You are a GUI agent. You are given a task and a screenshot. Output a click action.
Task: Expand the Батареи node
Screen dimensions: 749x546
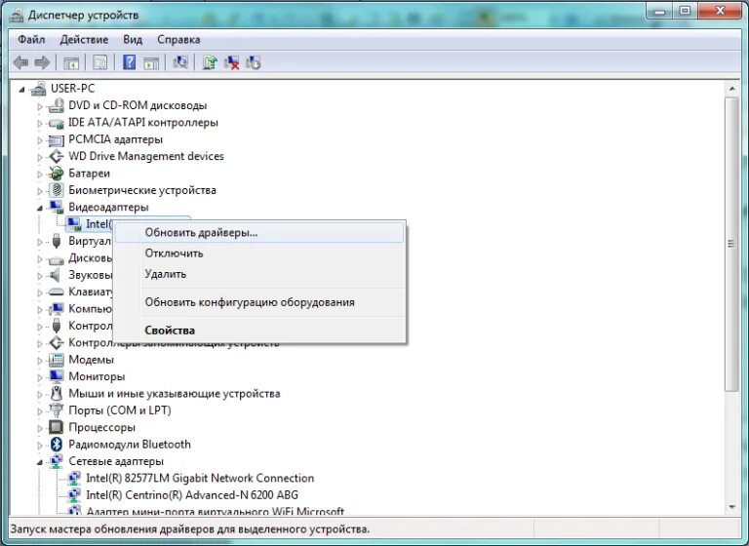click(x=40, y=175)
